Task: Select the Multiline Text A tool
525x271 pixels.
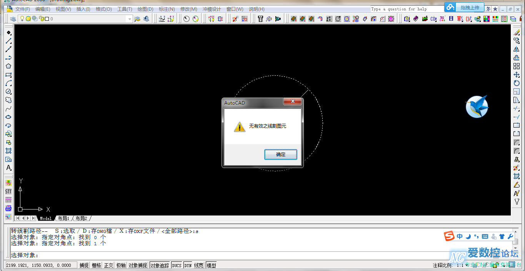Action: point(8,168)
